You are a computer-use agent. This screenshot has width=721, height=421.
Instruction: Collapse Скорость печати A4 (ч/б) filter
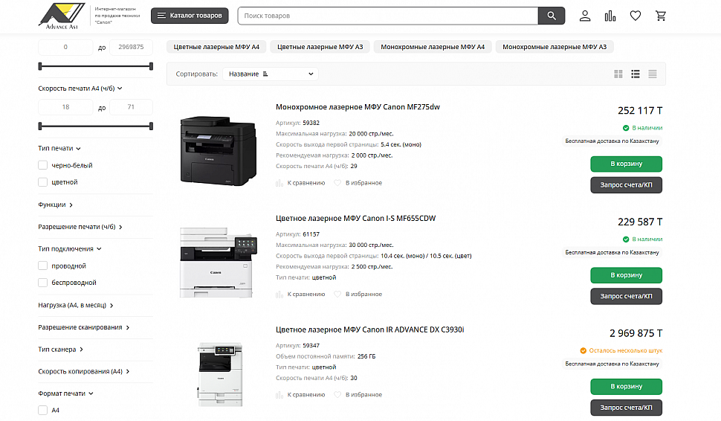pyautogui.click(x=80, y=89)
